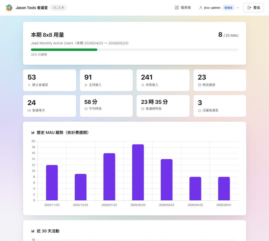Click the 23 count on 寄送邀請 card
This screenshot has width=269, height=241.
pyautogui.click(x=202, y=77)
